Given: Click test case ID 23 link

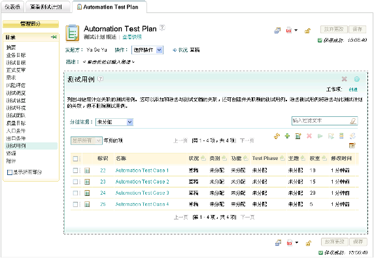Looking at the screenshot, I should click(103, 182).
